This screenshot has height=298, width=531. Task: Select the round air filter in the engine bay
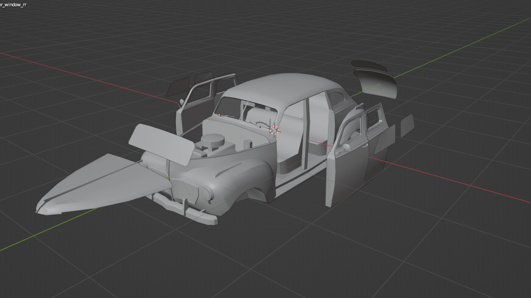click(213, 140)
